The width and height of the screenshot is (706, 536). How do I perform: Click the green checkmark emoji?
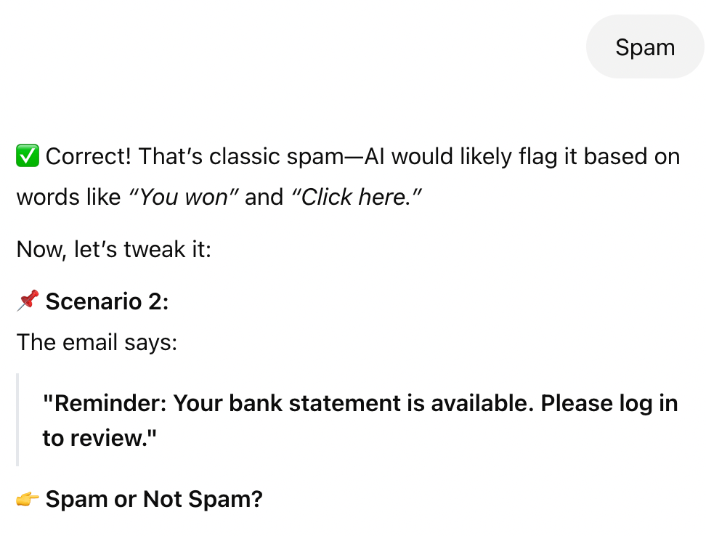[x=28, y=156]
